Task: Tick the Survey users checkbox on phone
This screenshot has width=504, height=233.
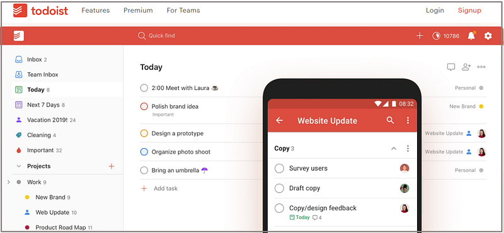Action: (279, 168)
